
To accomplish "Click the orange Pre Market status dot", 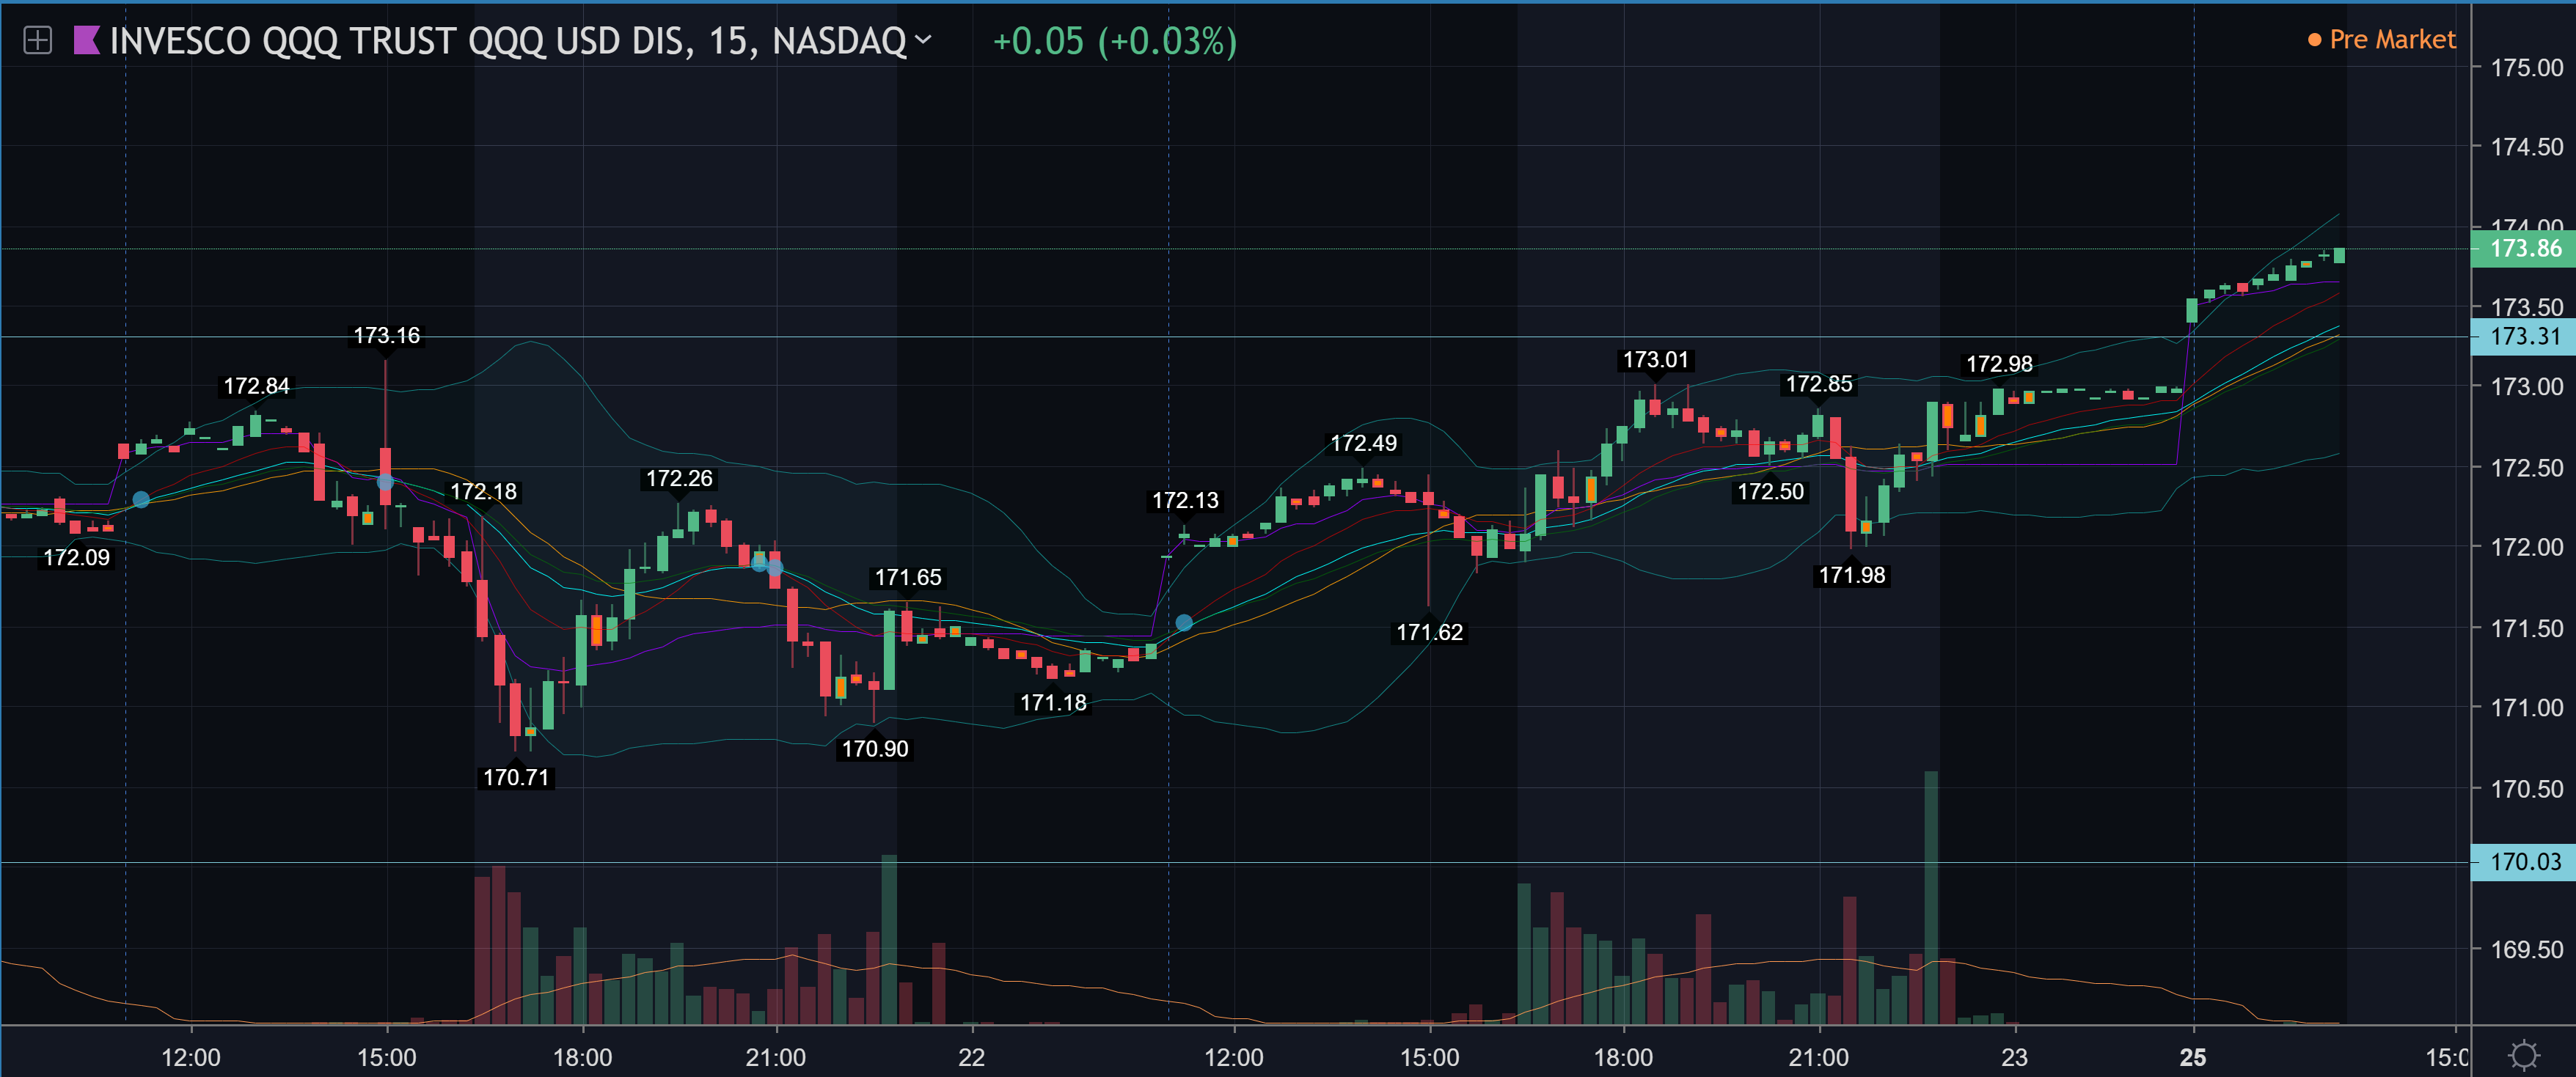I will pyautogui.click(x=2314, y=40).
